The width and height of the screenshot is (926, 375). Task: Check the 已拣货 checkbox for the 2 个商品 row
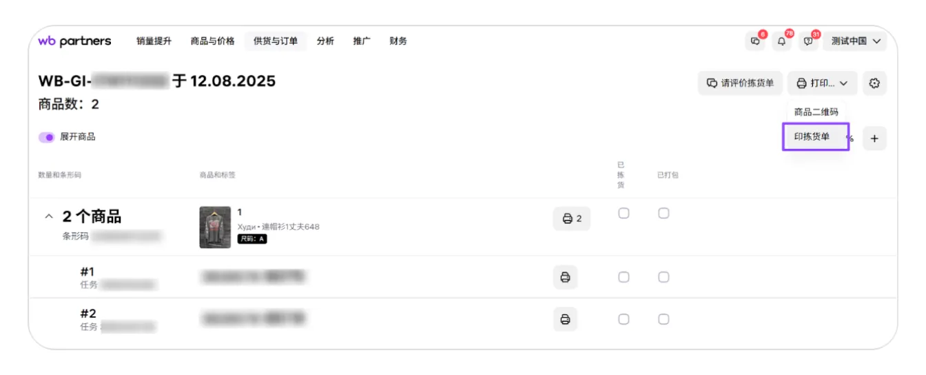coord(624,214)
